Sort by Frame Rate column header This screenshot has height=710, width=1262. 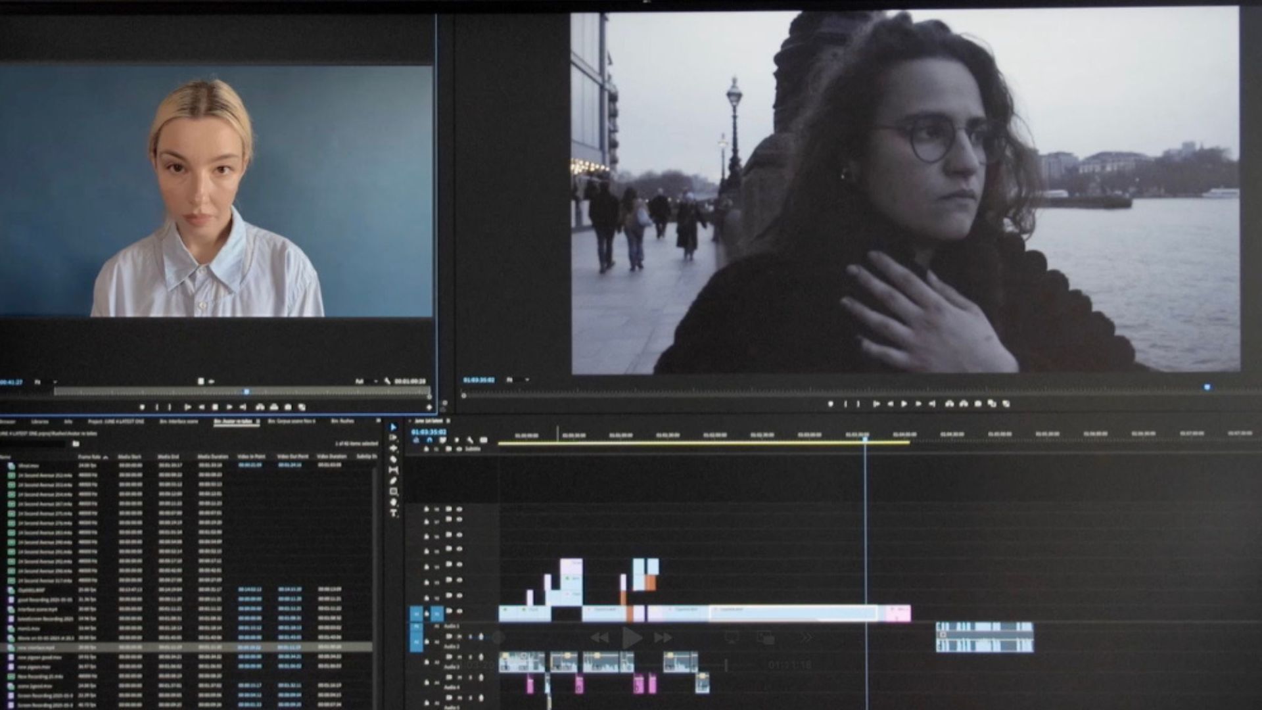90,457
